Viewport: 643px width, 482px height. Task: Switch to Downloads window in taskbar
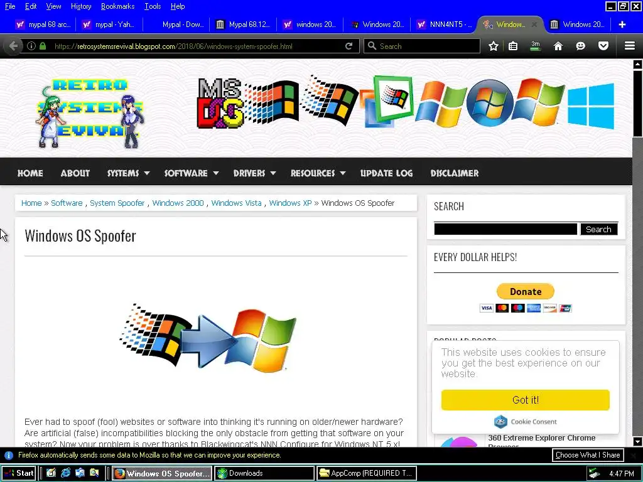tap(264, 473)
